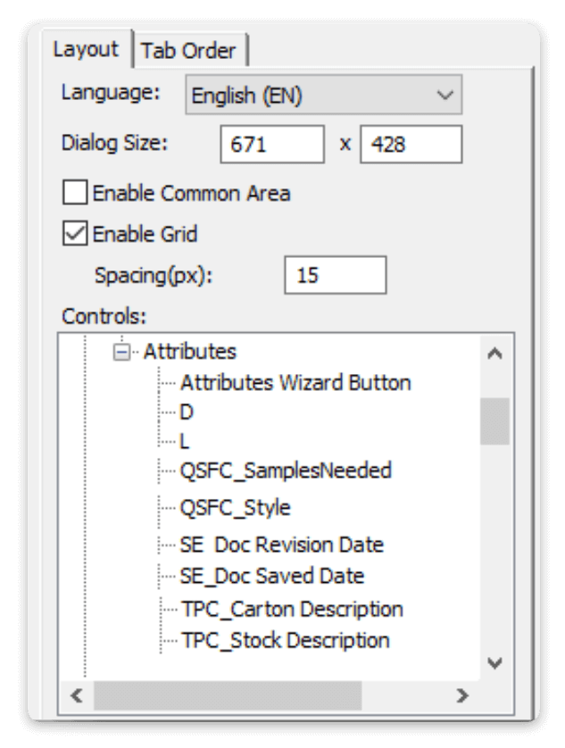Select the D control item
Screen dimensions: 565x748
[187, 412]
